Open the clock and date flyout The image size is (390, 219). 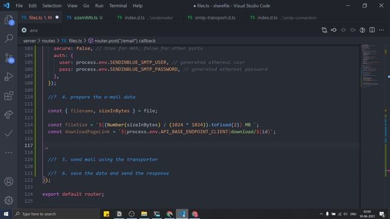coord(367,214)
